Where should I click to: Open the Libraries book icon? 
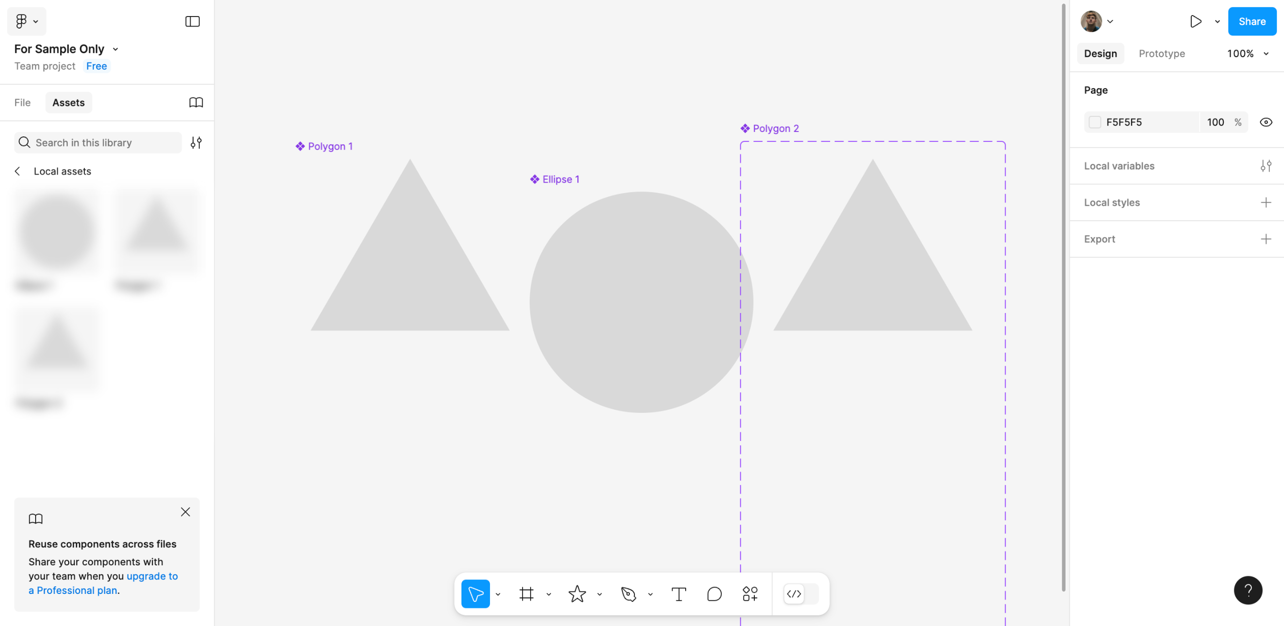pyautogui.click(x=196, y=102)
